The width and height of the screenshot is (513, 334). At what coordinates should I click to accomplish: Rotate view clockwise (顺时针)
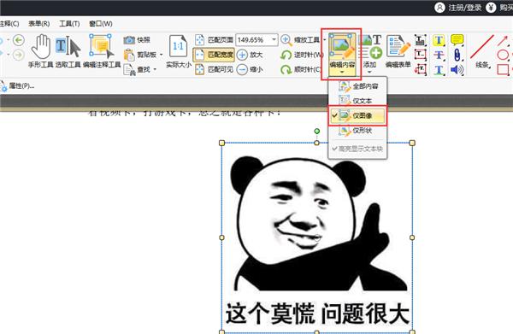tap(300, 69)
